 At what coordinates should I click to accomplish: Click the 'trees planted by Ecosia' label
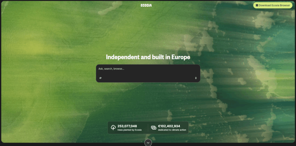tap(129, 130)
